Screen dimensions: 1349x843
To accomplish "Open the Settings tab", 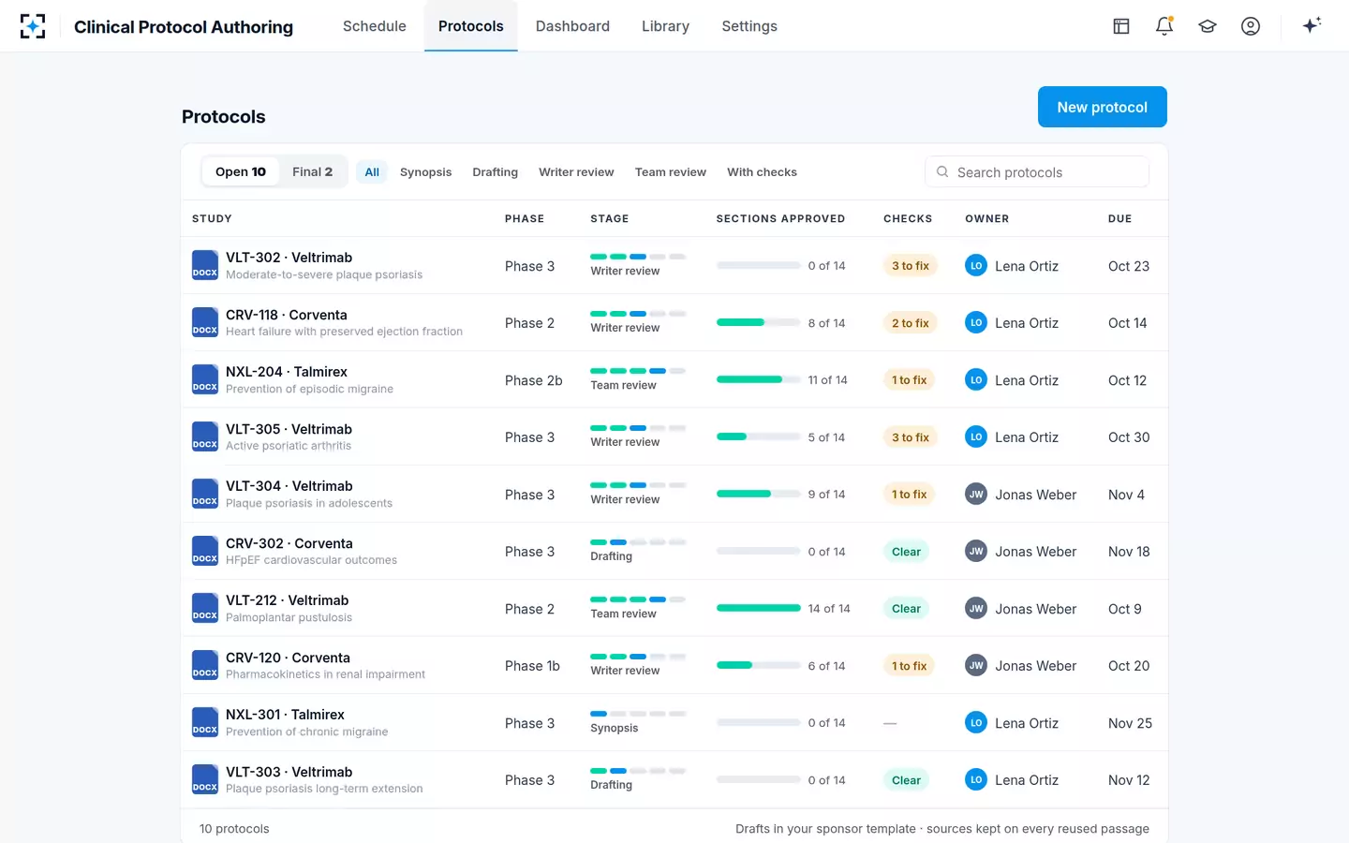I will (749, 26).
